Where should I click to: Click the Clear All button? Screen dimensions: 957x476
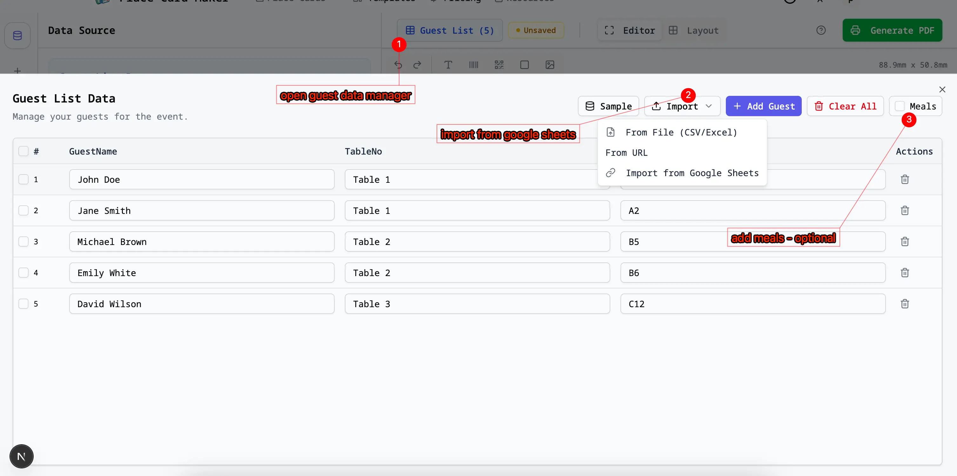(845, 106)
